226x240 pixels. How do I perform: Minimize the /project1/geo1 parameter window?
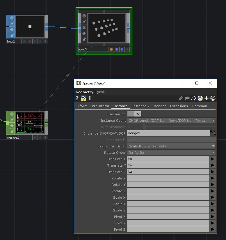[x=184, y=83]
